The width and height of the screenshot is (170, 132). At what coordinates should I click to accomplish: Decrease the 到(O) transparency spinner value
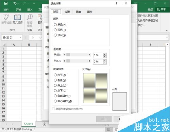(105, 63)
